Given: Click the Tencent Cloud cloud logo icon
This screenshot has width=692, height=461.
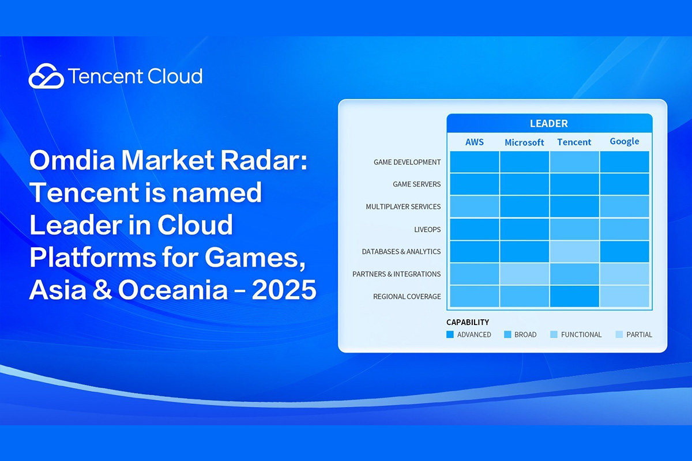Looking at the screenshot, I should tap(46, 76).
